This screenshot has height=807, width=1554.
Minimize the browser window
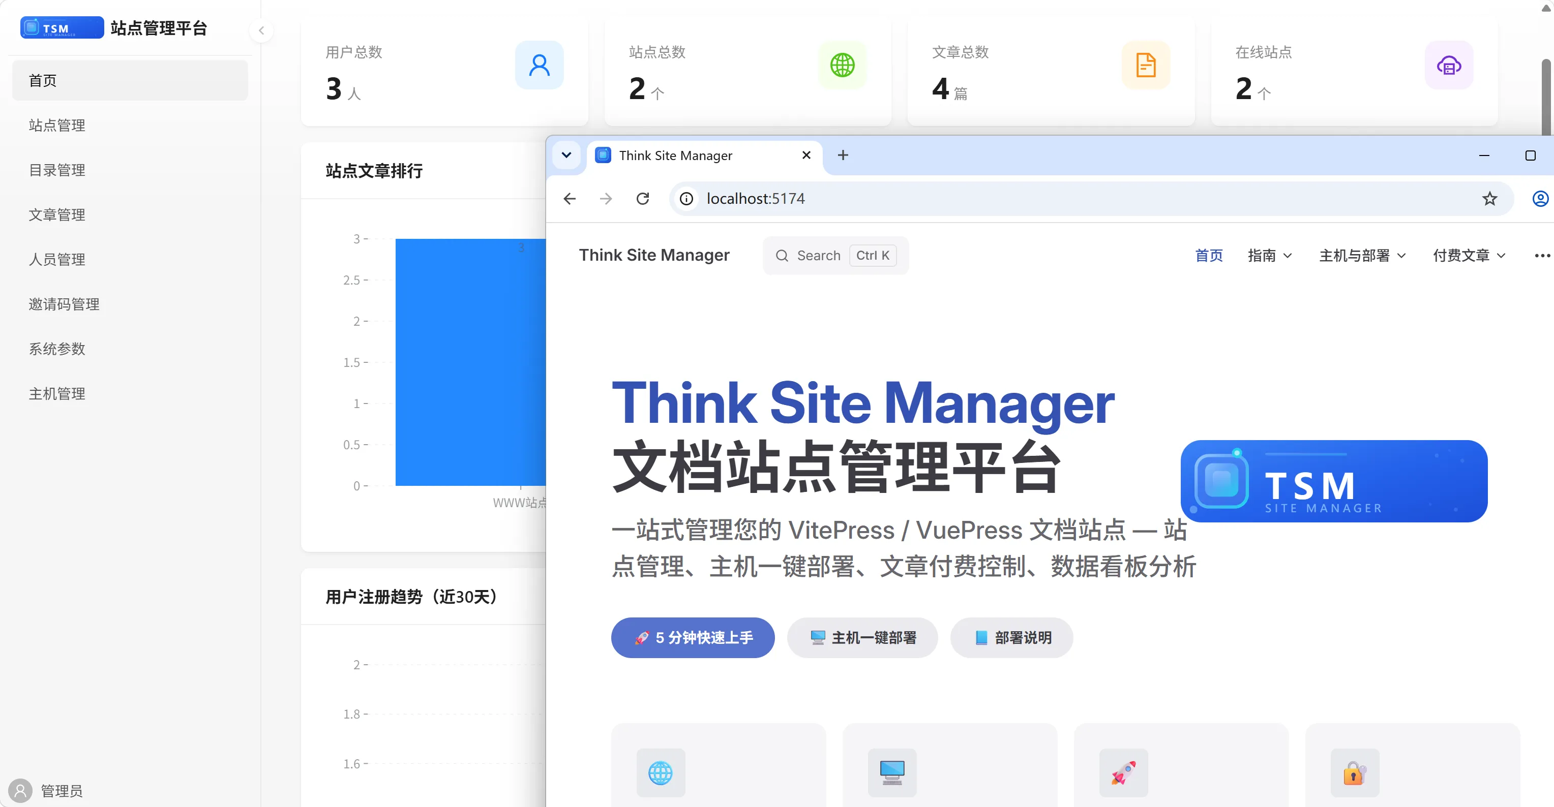1484,156
